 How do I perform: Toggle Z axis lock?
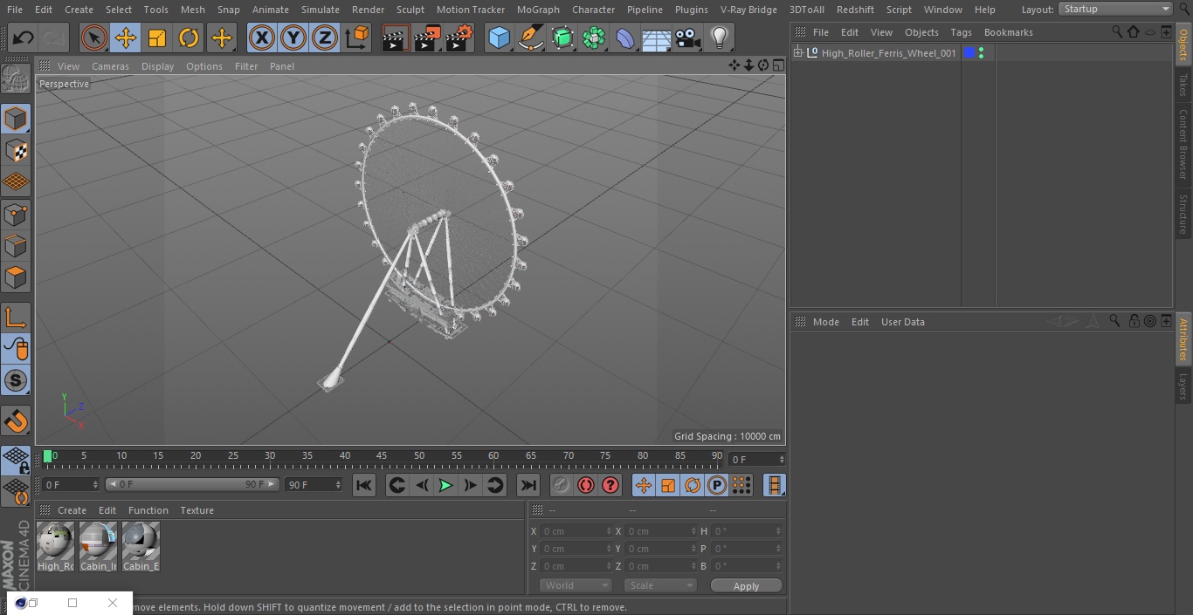click(x=325, y=38)
